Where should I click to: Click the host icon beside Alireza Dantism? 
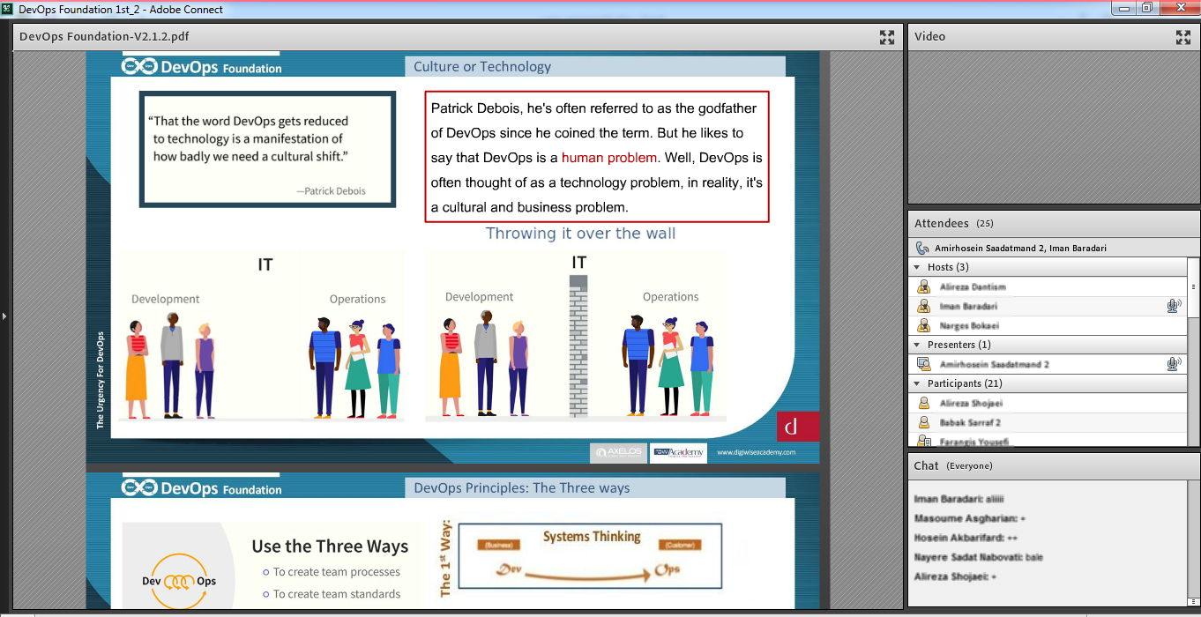coord(923,286)
